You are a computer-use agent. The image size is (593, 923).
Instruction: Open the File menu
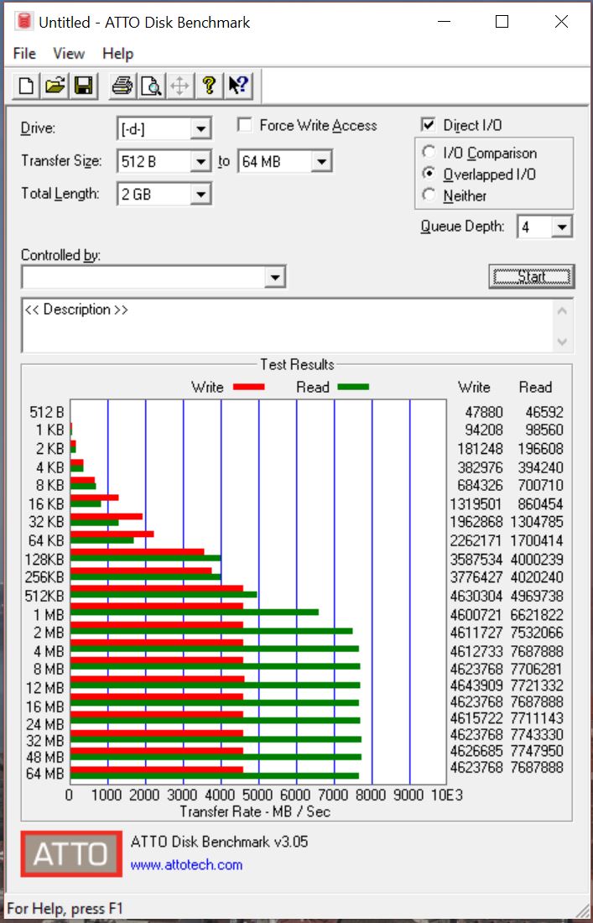(24, 54)
